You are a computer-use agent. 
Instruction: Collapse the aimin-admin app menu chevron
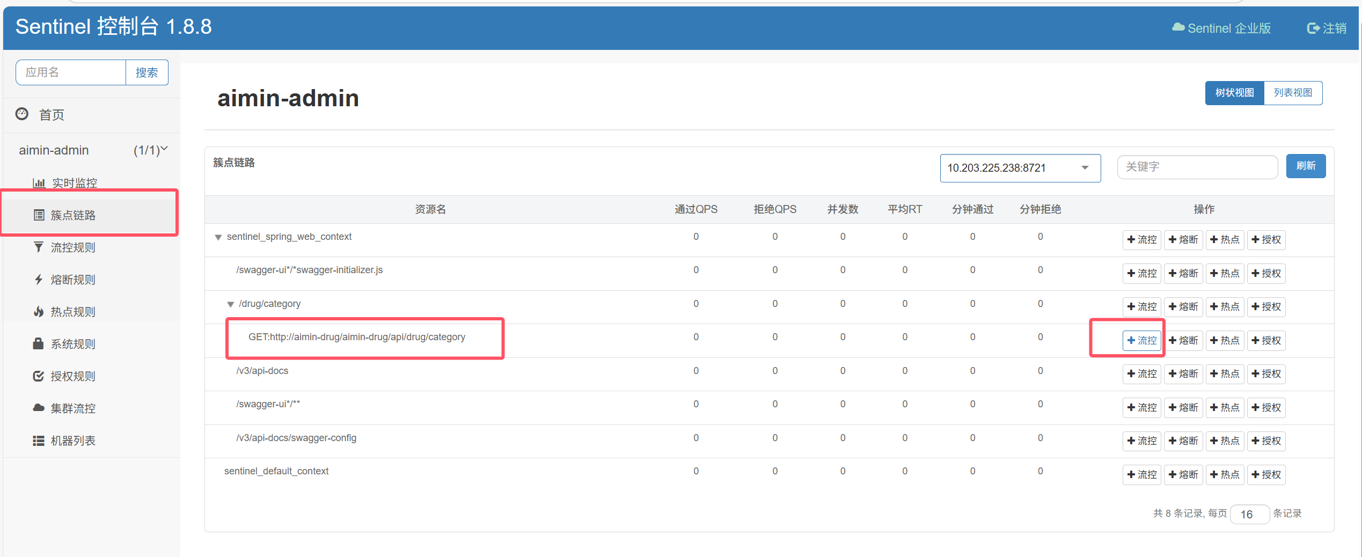pyautogui.click(x=164, y=149)
